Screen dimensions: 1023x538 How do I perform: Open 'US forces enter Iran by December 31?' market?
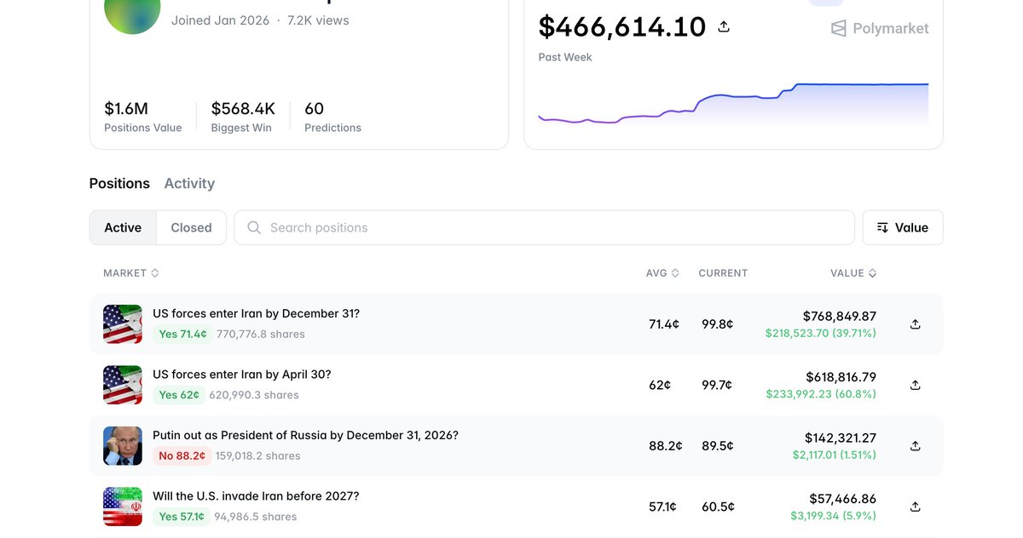point(256,313)
